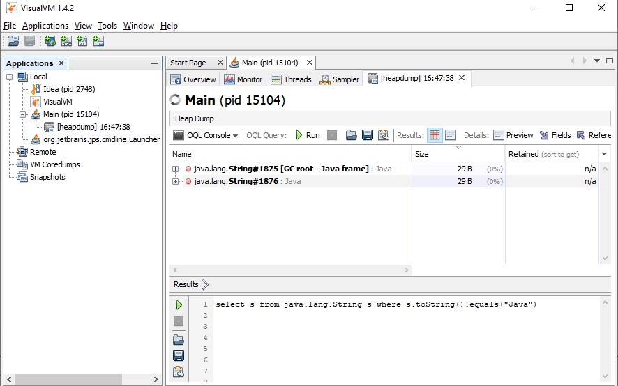Open the Tools menu
The width and height of the screenshot is (618, 386).
coord(107,26)
